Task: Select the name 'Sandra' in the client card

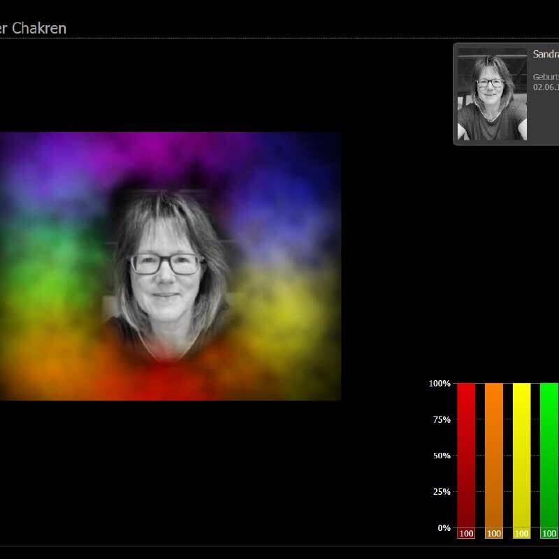Action: coord(546,55)
